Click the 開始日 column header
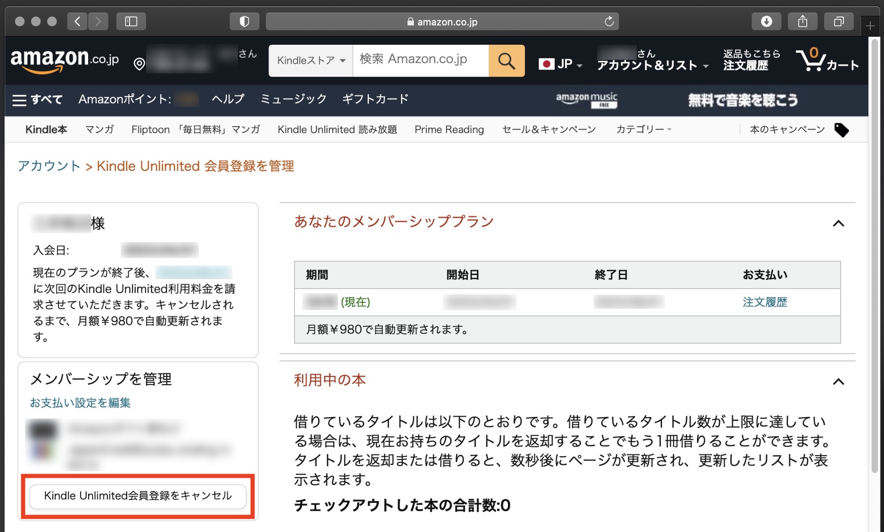Screen dimensions: 884x532 (x=463, y=275)
